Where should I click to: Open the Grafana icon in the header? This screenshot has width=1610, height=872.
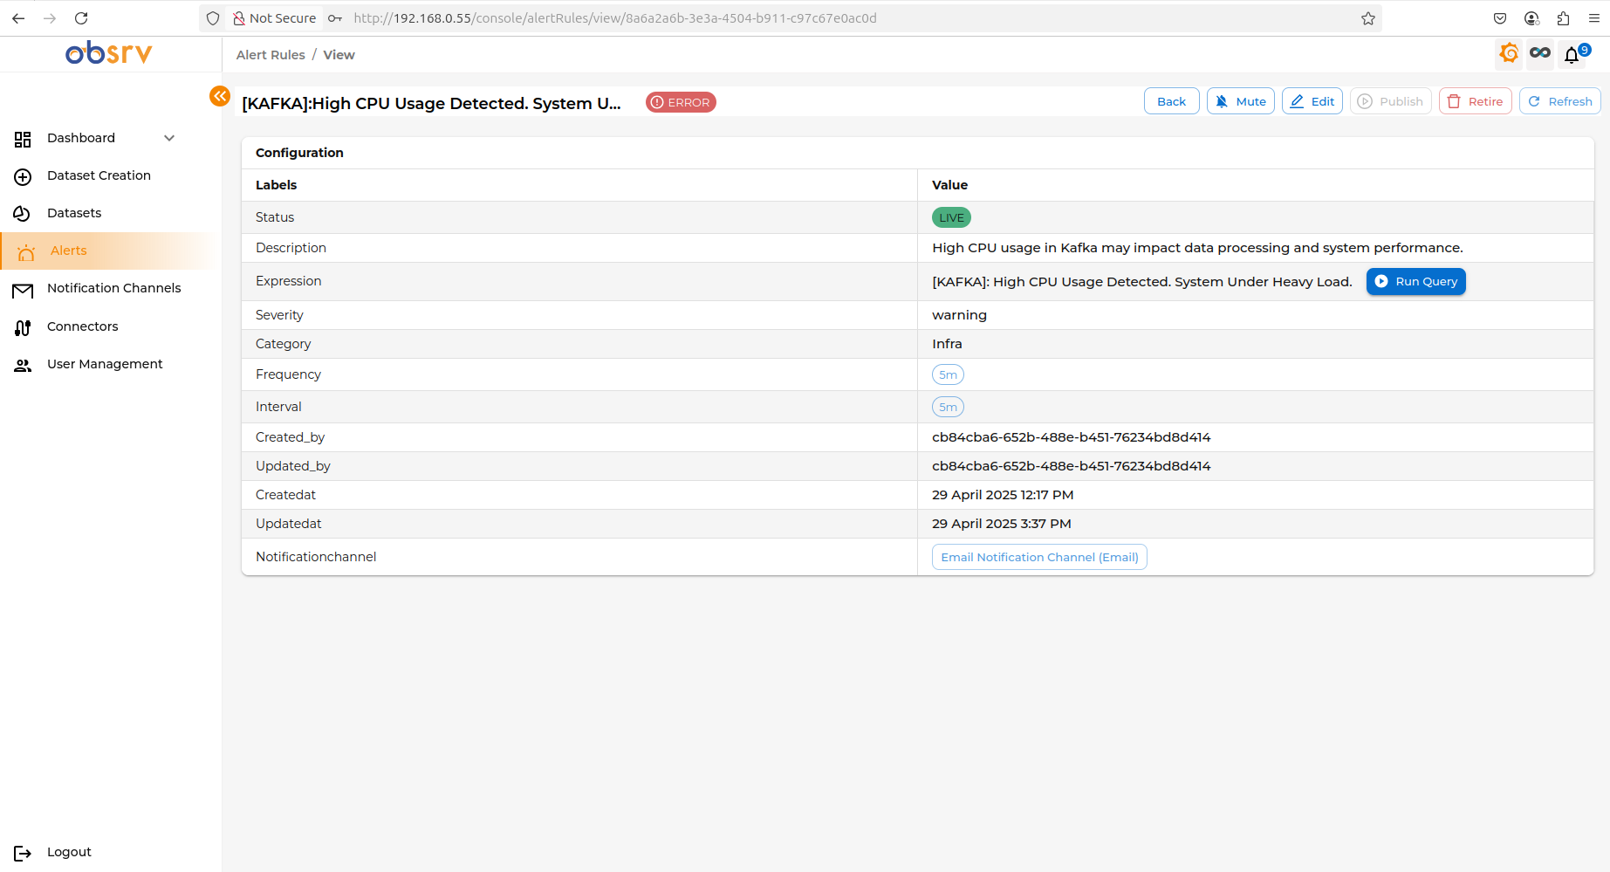(1509, 53)
